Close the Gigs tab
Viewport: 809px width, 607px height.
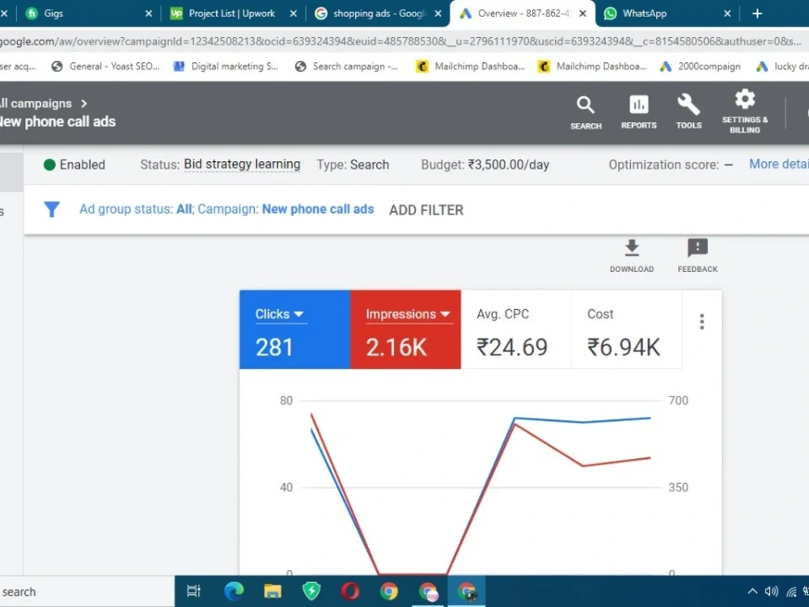(x=149, y=14)
